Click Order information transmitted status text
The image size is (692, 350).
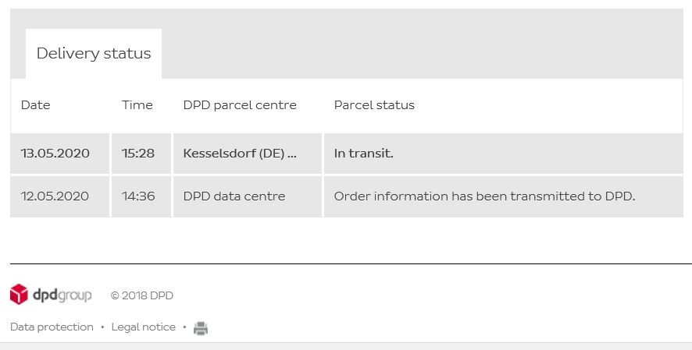pyautogui.click(x=484, y=196)
